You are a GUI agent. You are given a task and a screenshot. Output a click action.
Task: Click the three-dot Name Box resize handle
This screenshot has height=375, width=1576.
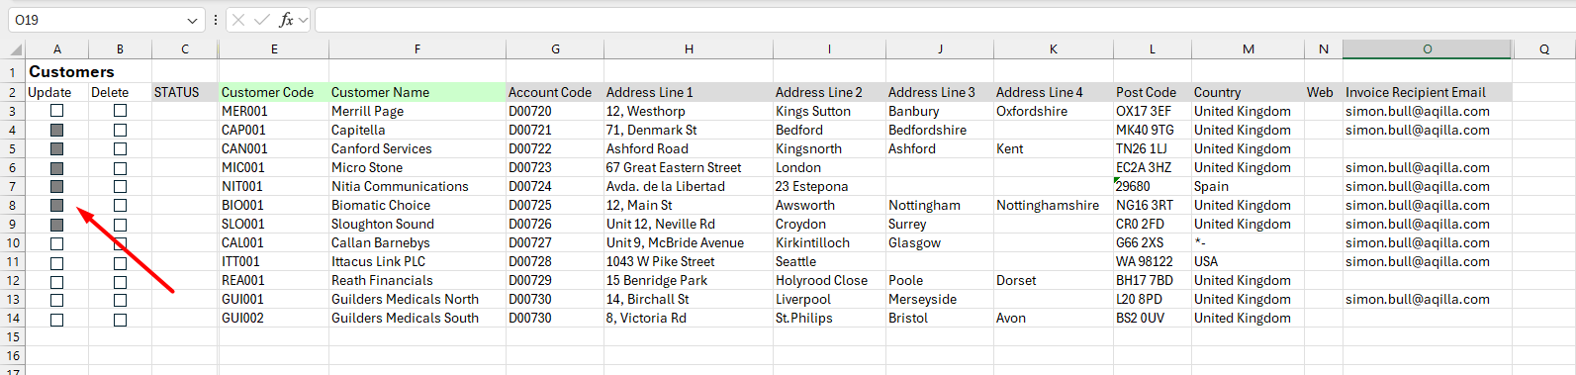216,20
